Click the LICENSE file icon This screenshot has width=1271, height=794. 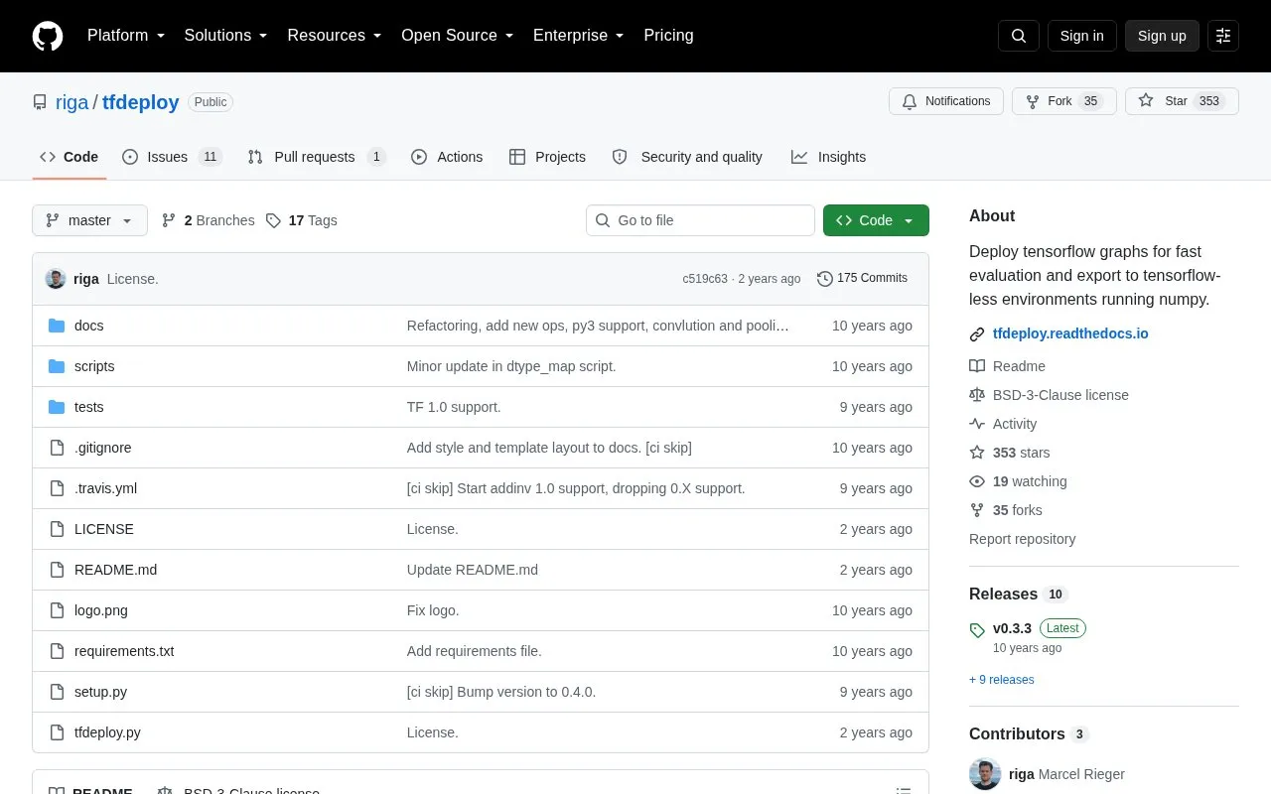pyautogui.click(x=57, y=529)
